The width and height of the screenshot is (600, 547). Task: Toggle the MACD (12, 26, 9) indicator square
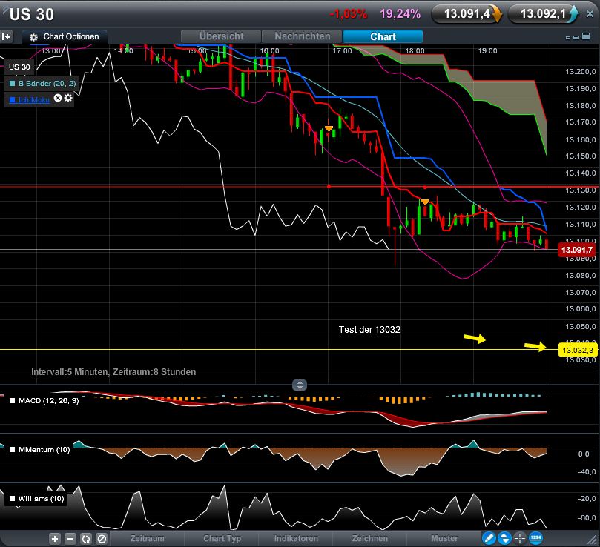pyautogui.click(x=11, y=401)
